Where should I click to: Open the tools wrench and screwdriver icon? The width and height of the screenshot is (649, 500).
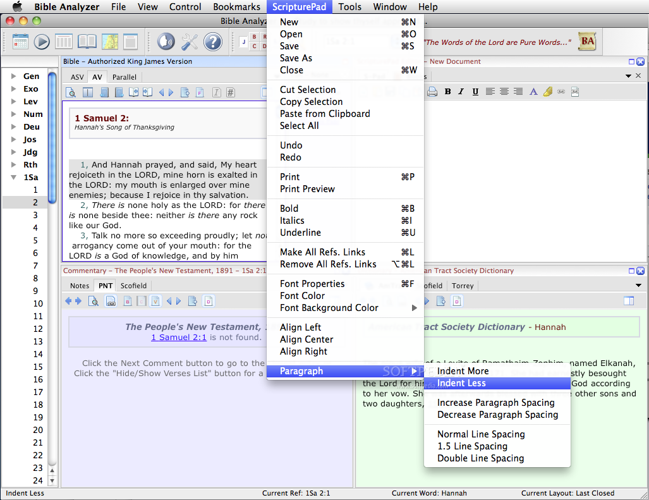pos(190,41)
